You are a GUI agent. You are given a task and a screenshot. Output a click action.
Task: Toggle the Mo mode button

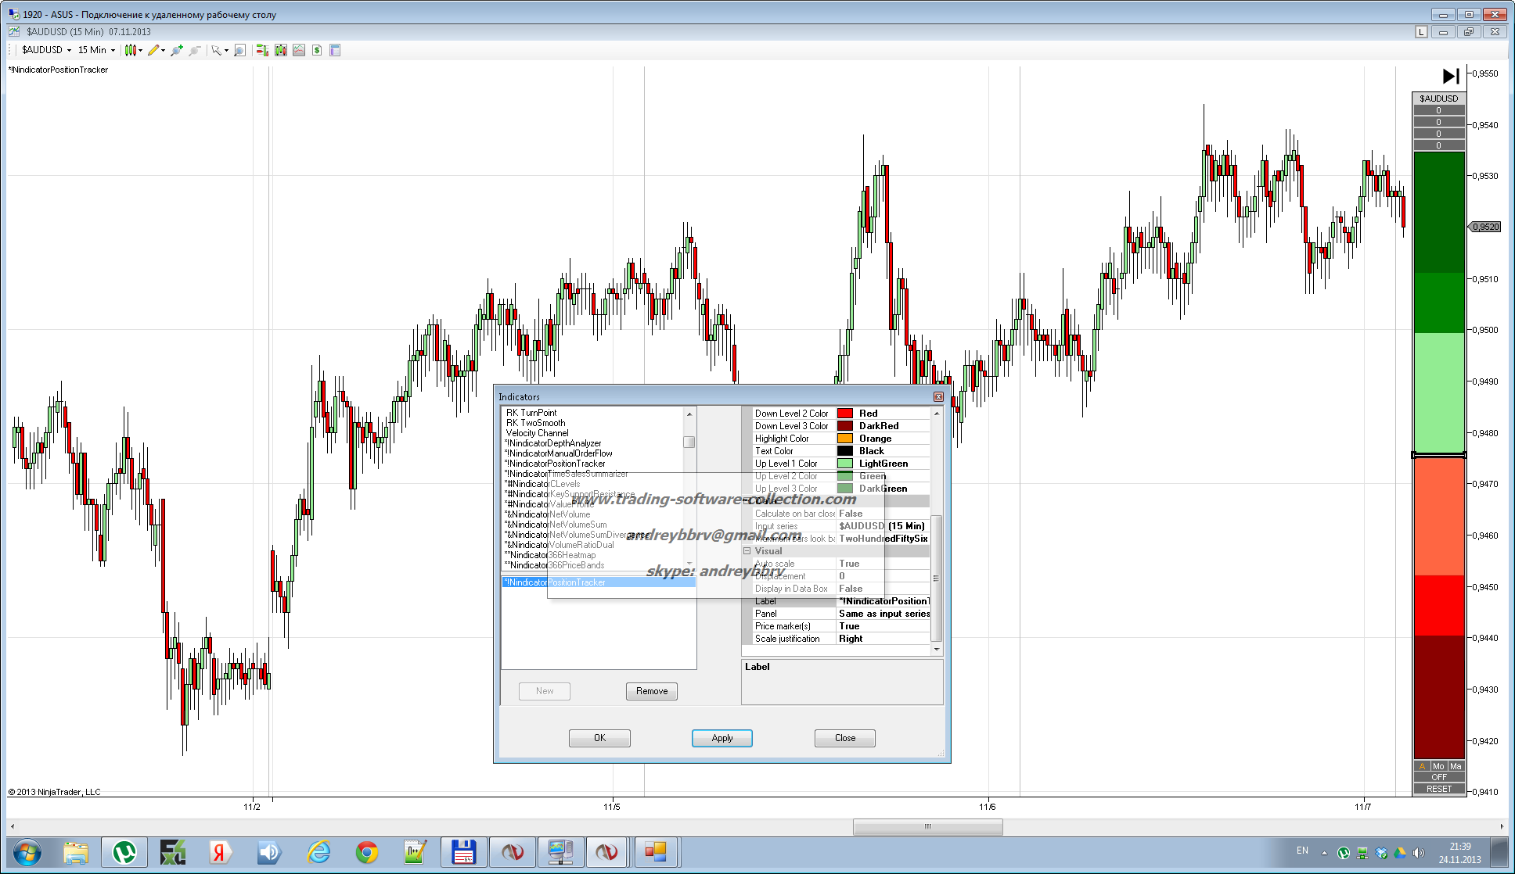point(1438,766)
